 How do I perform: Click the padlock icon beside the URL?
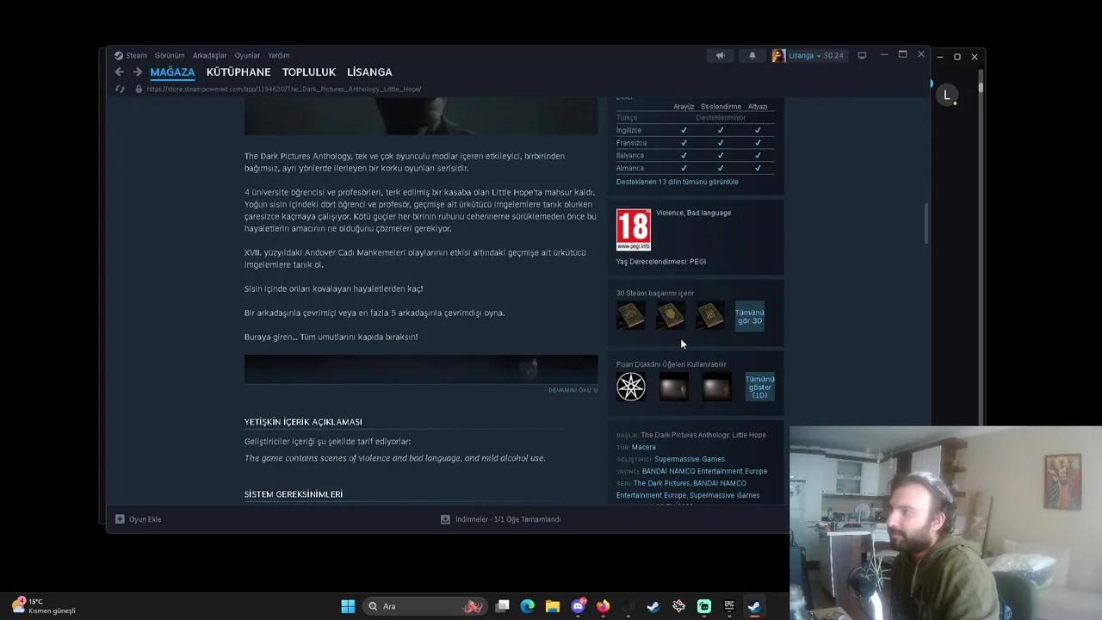click(139, 89)
